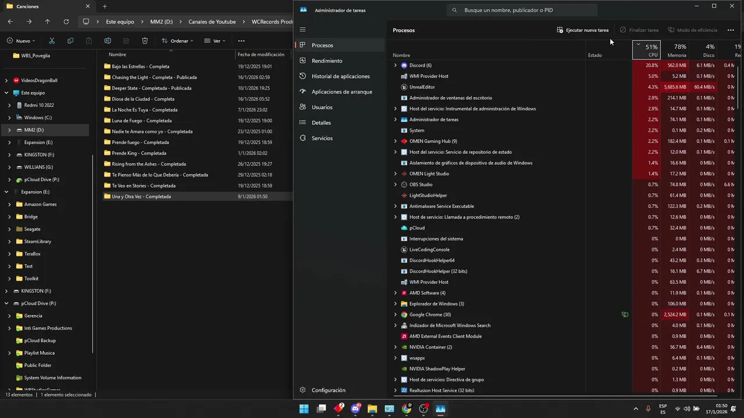Click Cut scissors icon in Explorer toolbar

coord(52,41)
